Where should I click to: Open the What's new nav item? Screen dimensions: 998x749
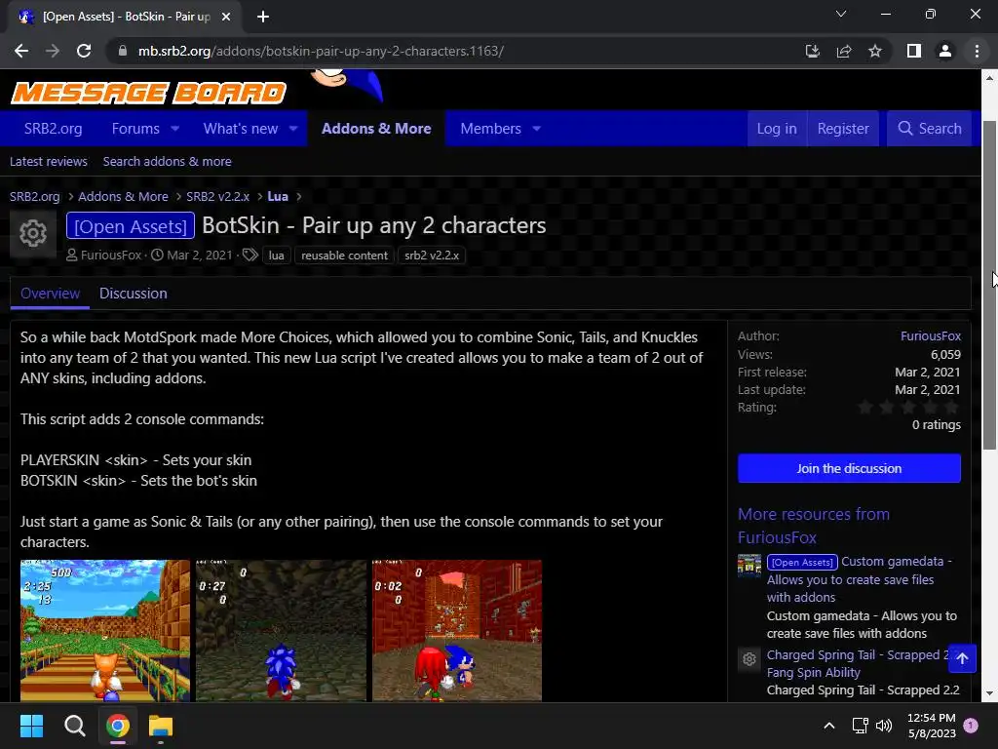241,129
